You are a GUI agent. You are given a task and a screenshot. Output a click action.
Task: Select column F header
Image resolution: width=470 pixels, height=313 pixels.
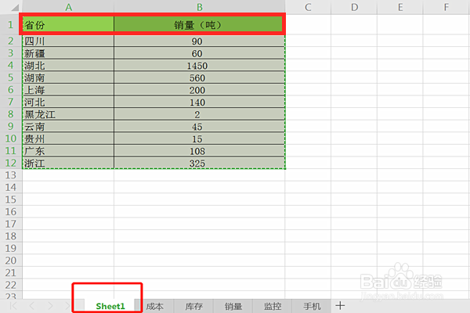pyautogui.click(x=446, y=7)
